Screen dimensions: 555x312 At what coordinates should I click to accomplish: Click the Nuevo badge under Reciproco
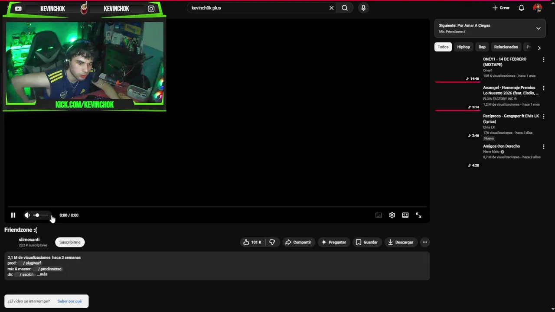coord(489,138)
